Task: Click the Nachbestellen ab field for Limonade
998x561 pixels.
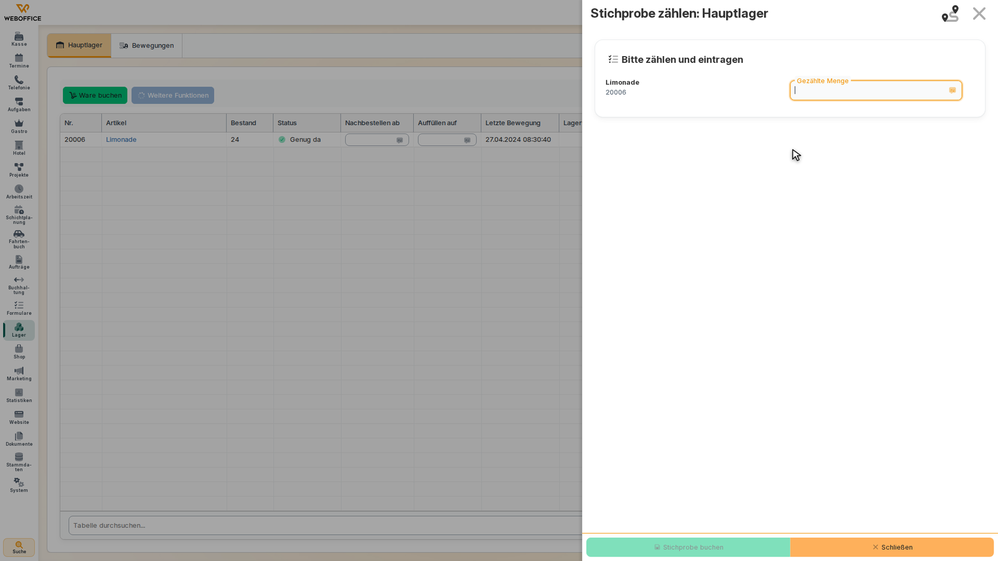Action: click(x=377, y=140)
